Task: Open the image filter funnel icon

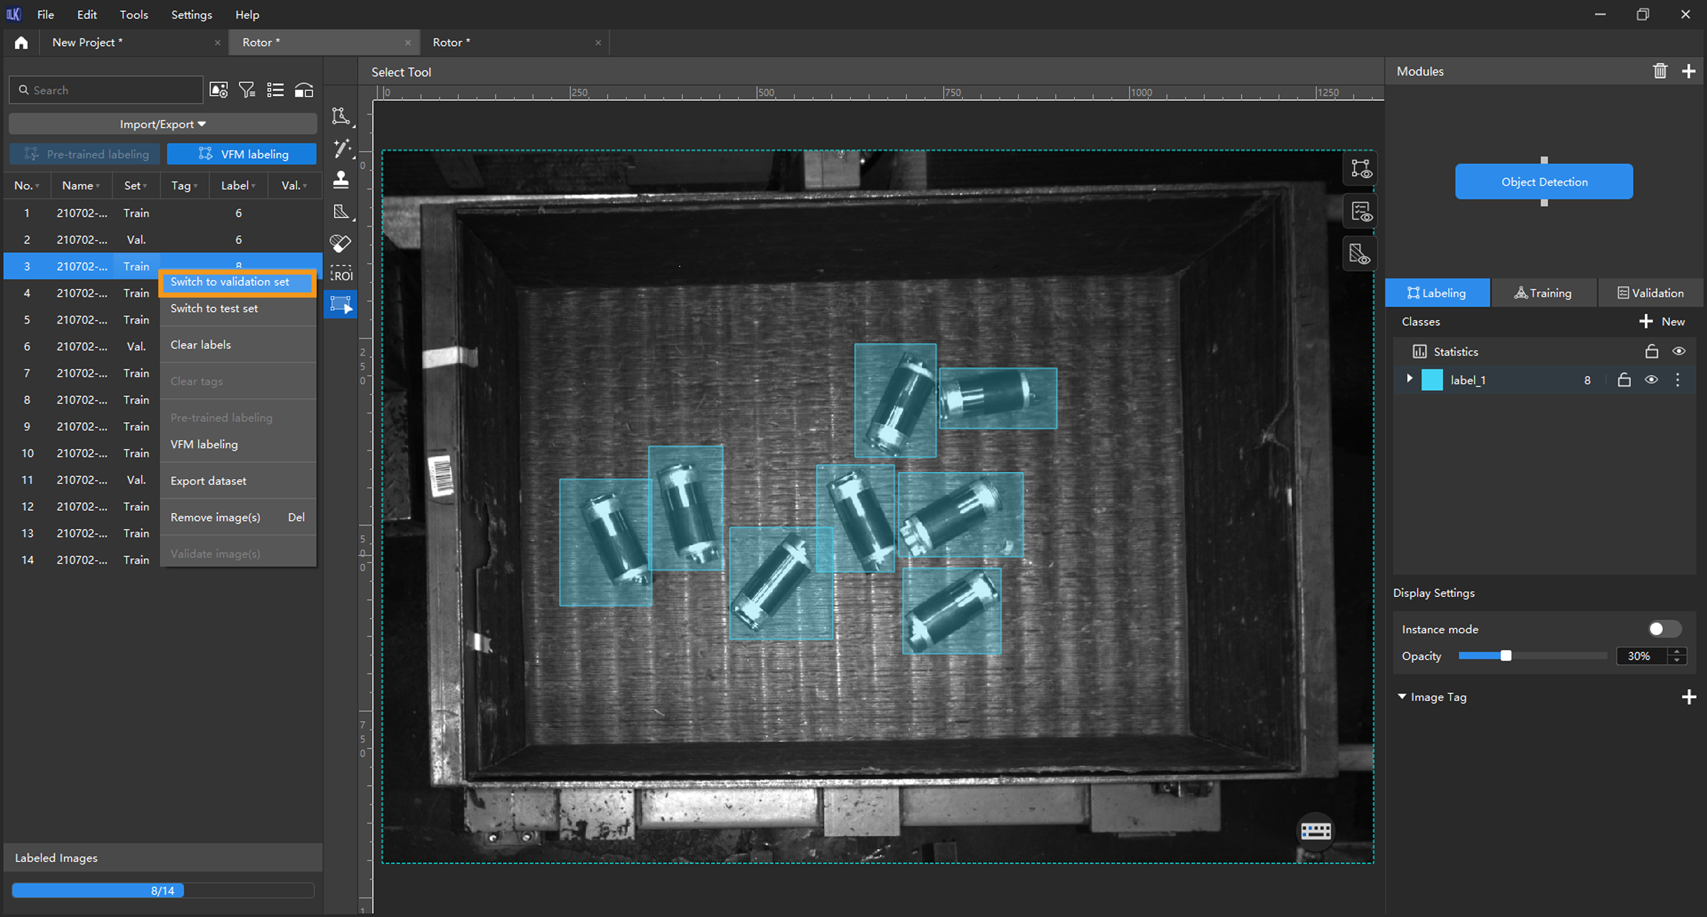Action: [x=246, y=89]
